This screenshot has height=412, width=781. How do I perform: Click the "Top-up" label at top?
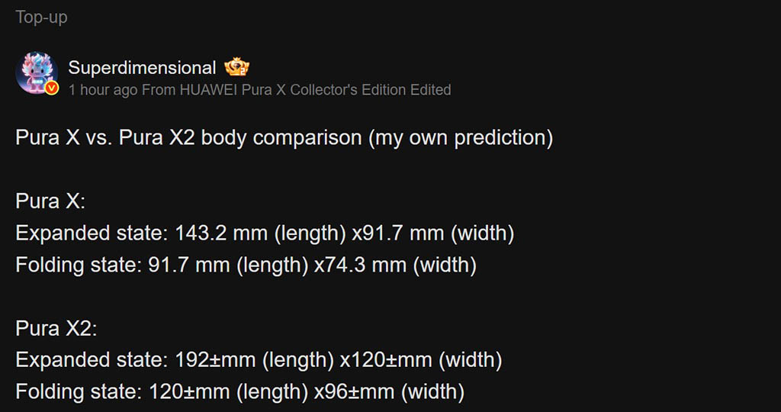tap(41, 17)
